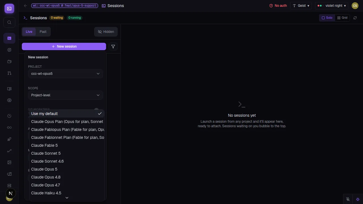Select Claude Opus Plan model option
Screen dimensions: 363x204
(67, 122)
